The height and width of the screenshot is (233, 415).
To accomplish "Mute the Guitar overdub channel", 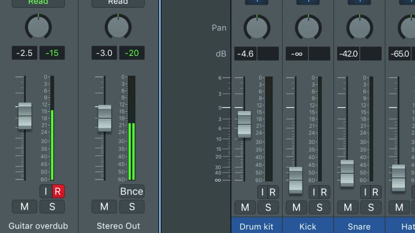I will 24,207.
